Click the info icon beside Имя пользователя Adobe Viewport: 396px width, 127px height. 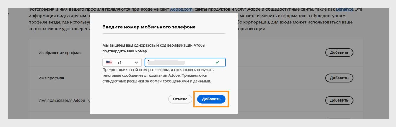pyautogui.click(x=89, y=100)
